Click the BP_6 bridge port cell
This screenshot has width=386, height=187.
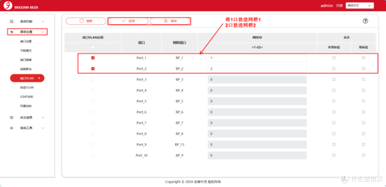(x=179, y=112)
